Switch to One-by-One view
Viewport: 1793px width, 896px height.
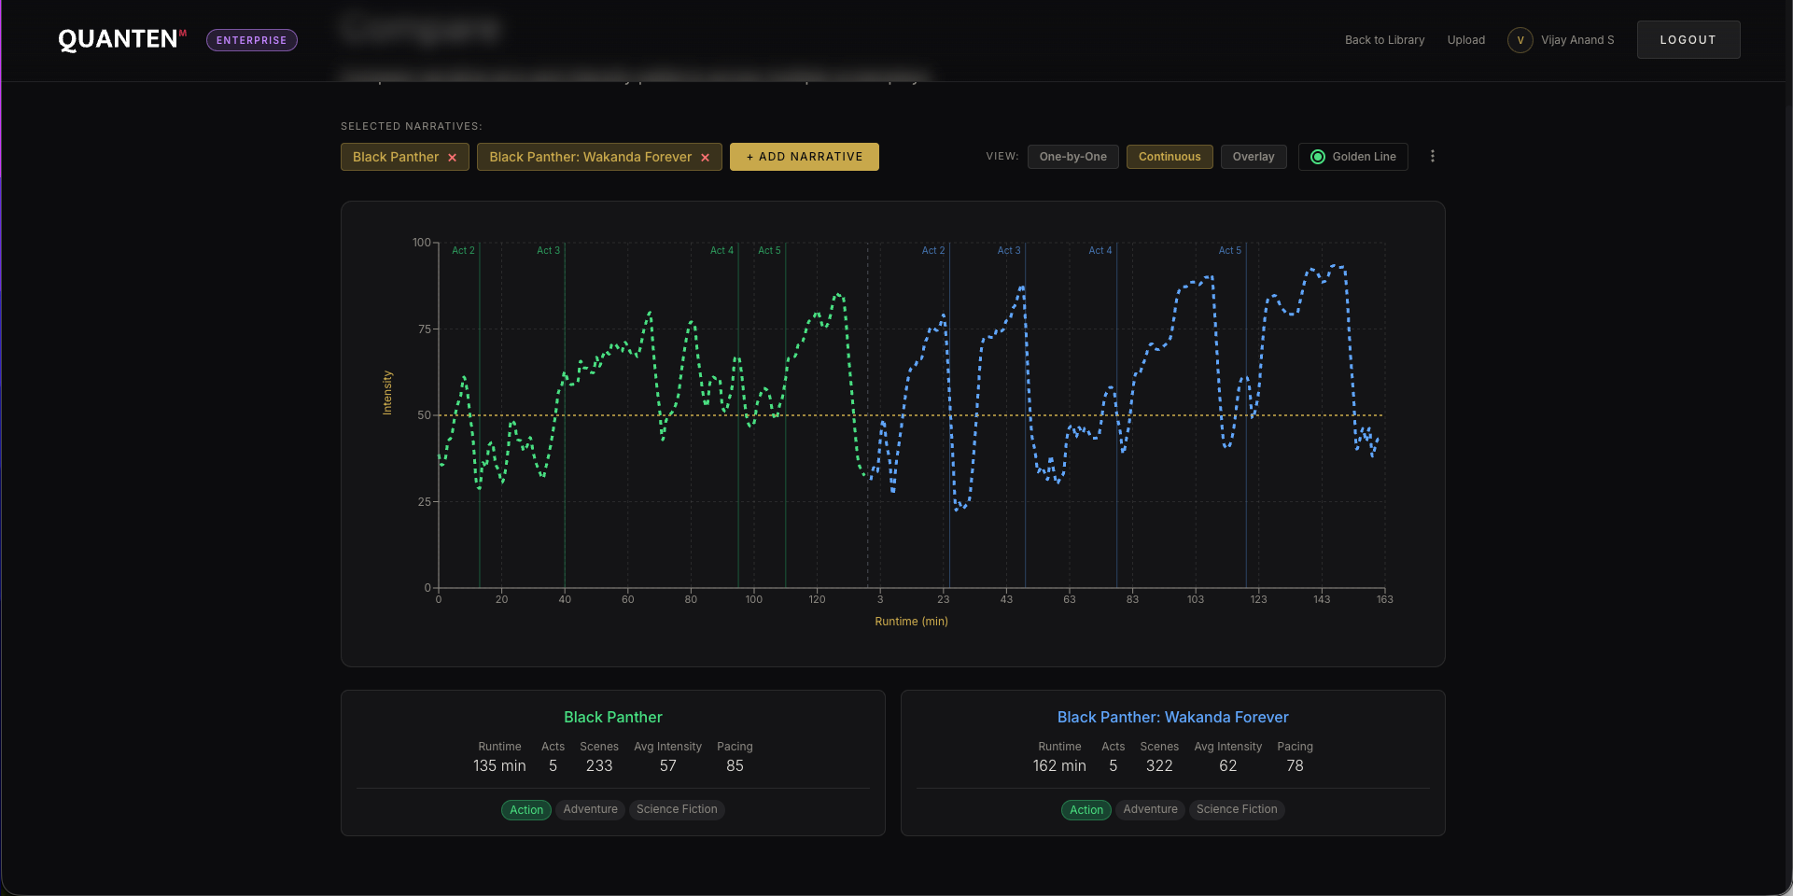click(x=1072, y=157)
